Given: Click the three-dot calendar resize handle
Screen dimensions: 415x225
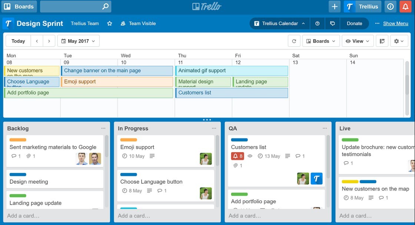Looking at the screenshot, I should tap(207, 120).
